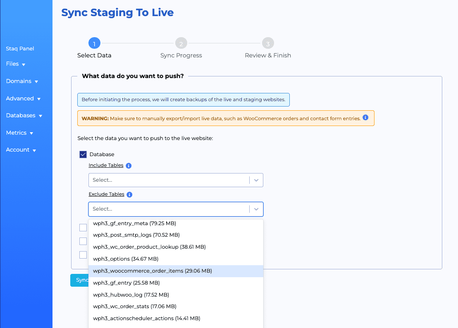Collapse the Exclude Tables select dropdown
Screen dimensions: 458x328
tap(256, 209)
